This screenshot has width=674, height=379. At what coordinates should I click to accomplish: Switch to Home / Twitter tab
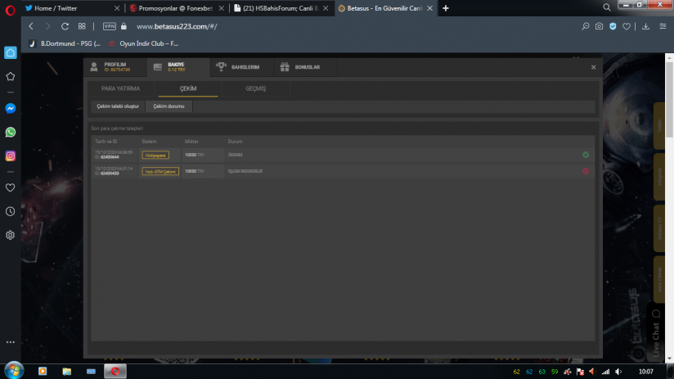[x=71, y=8]
